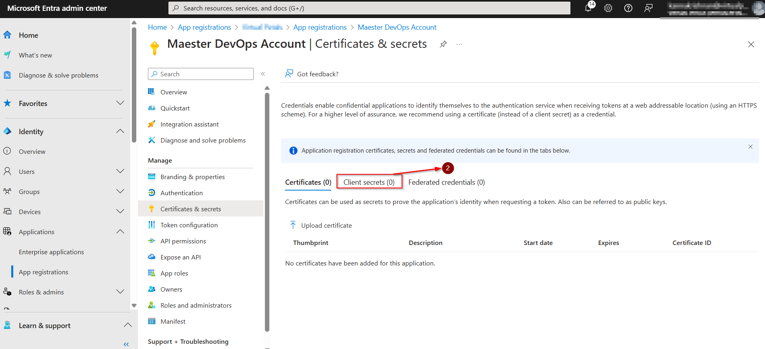Click the Owners people icon
The height and width of the screenshot is (349, 765).
point(152,289)
